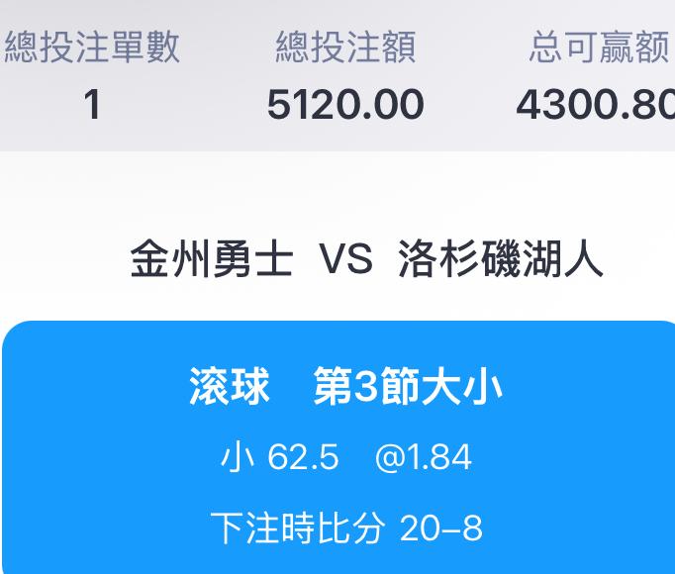Tap the 总可赢额 heading
This screenshot has height=574, width=675.
600,48
